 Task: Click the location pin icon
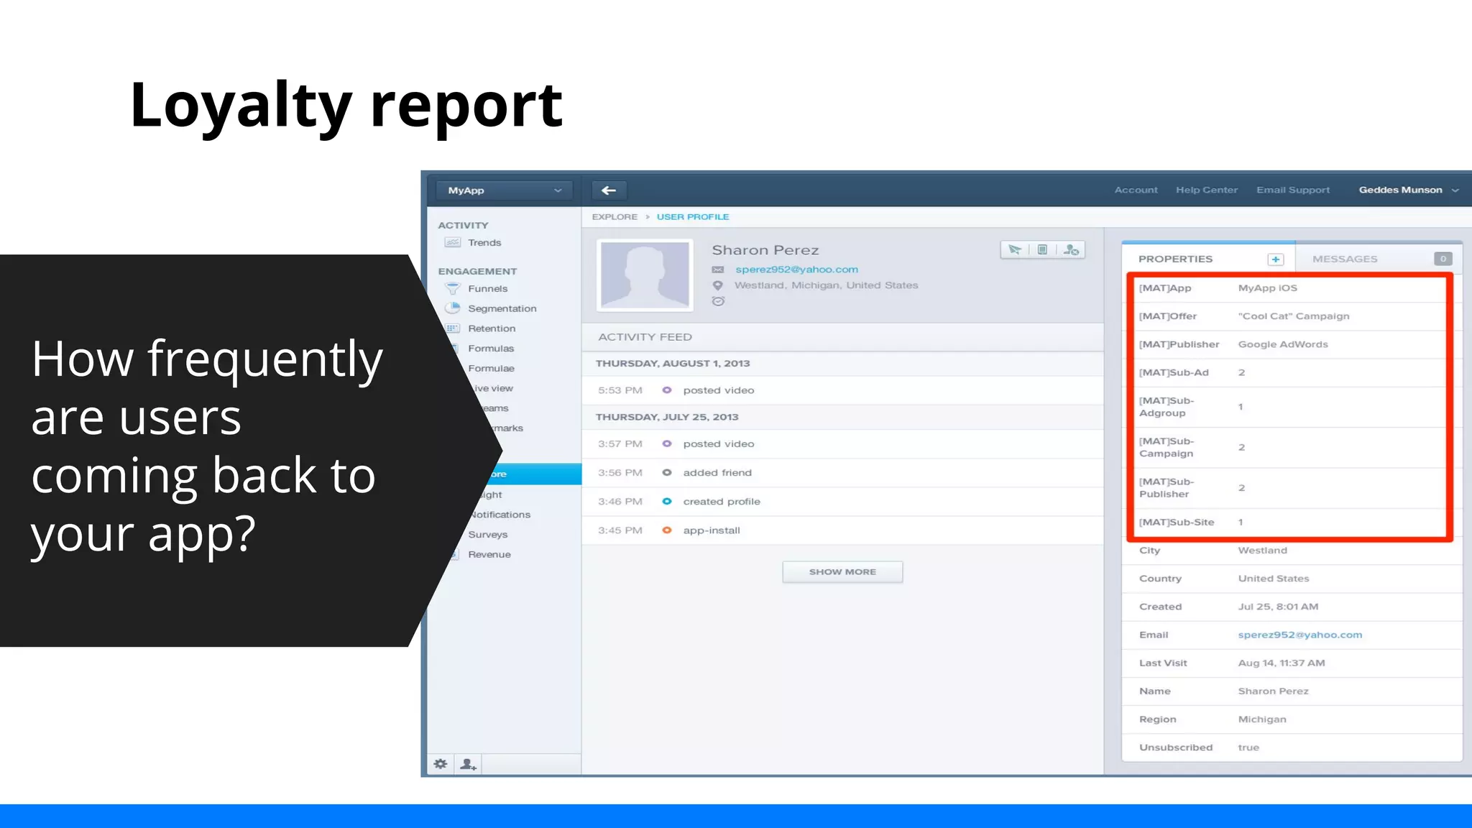pos(717,285)
